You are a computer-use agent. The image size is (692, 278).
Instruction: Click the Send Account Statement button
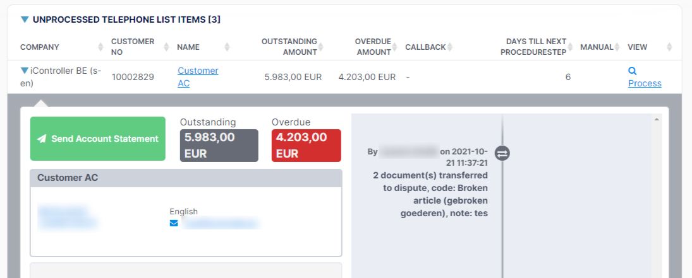pos(97,138)
